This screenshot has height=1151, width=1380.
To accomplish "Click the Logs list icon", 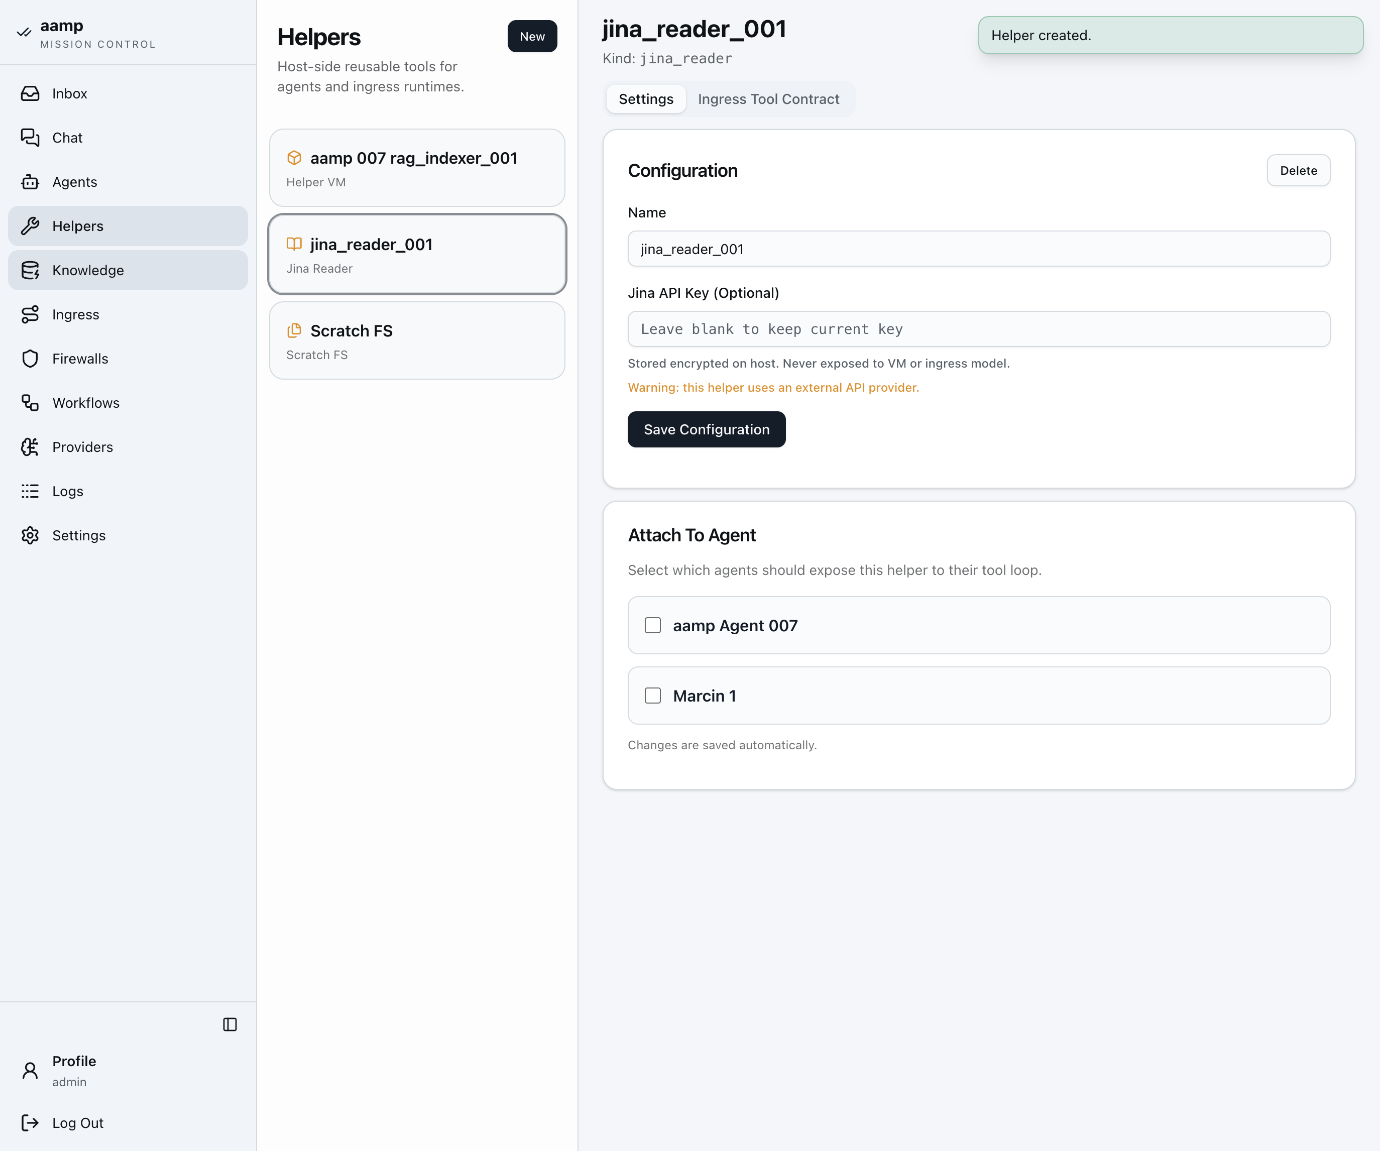I will coord(30,491).
